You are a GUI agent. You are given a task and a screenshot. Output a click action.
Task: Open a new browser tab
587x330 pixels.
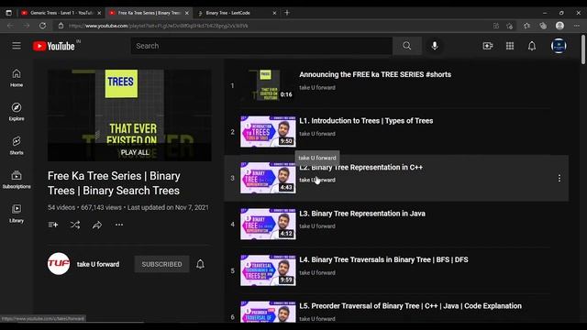coord(287,13)
